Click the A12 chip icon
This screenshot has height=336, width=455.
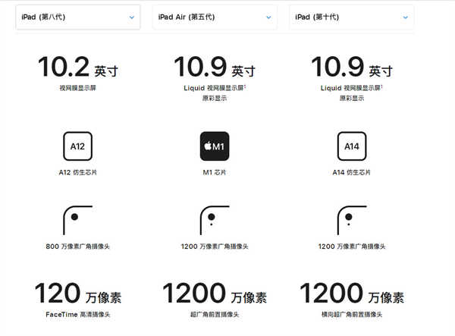[x=78, y=146]
